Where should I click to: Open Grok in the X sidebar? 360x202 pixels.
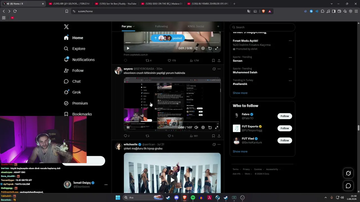click(x=72, y=92)
